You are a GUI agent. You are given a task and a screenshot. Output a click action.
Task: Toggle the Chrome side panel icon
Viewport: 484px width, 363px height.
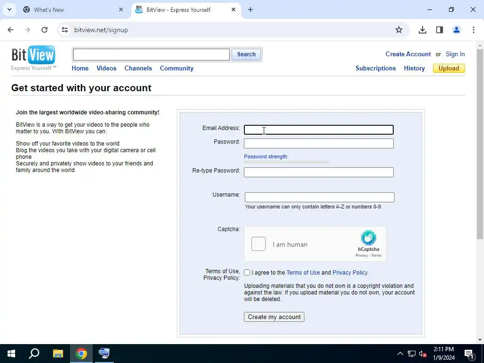439,30
